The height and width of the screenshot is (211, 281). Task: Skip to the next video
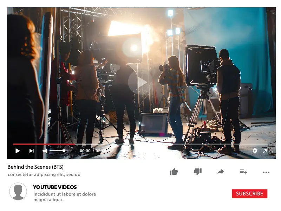32,151
